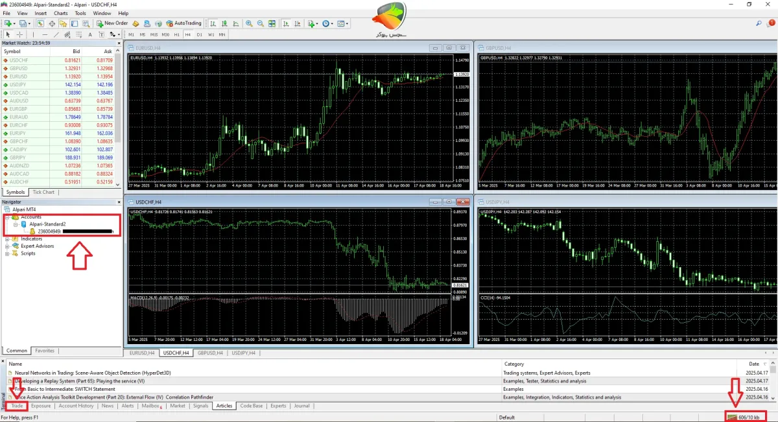Switch the timeframe to D1
This screenshot has height=422, width=778.
pyautogui.click(x=199, y=34)
